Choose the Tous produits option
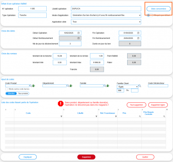This screenshot has height=162, width=173. pyautogui.click(x=23, y=93)
